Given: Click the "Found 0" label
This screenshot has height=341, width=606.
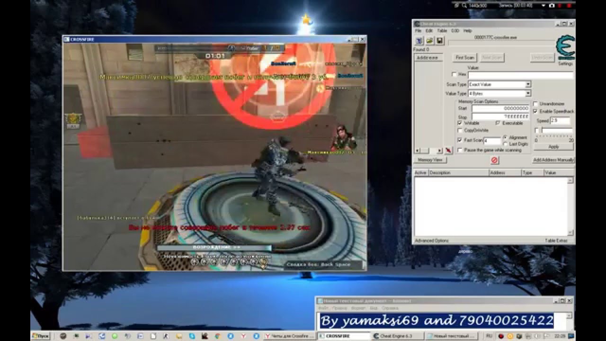Looking at the screenshot, I should 421,49.
